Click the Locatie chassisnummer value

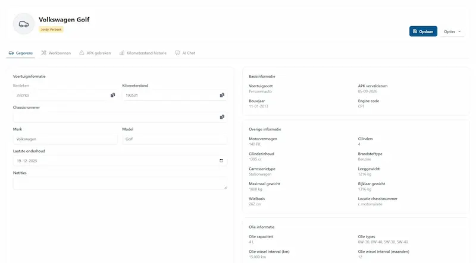pyautogui.click(x=370, y=204)
